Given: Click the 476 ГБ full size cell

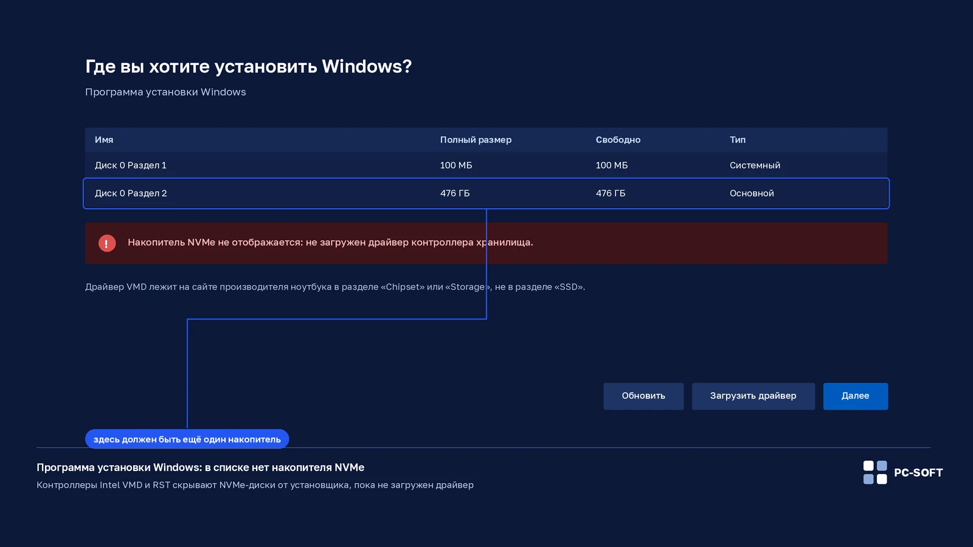Looking at the screenshot, I should [x=455, y=193].
